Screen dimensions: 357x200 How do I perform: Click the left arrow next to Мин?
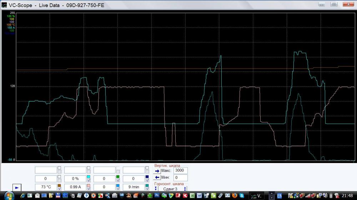tap(157, 178)
